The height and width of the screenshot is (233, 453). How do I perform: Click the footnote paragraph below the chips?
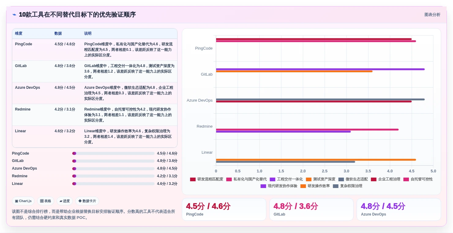tap(94, 215)
